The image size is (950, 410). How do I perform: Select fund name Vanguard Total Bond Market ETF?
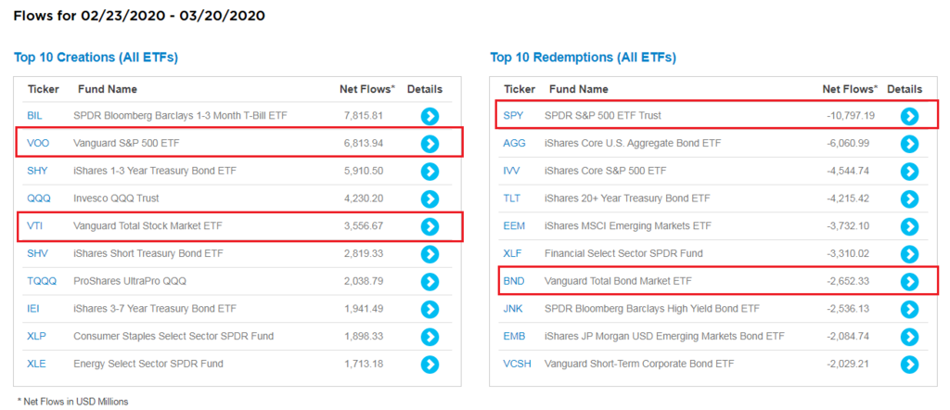(x=618, y=281)
